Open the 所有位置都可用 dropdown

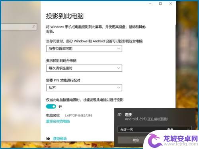pos(84,48)
